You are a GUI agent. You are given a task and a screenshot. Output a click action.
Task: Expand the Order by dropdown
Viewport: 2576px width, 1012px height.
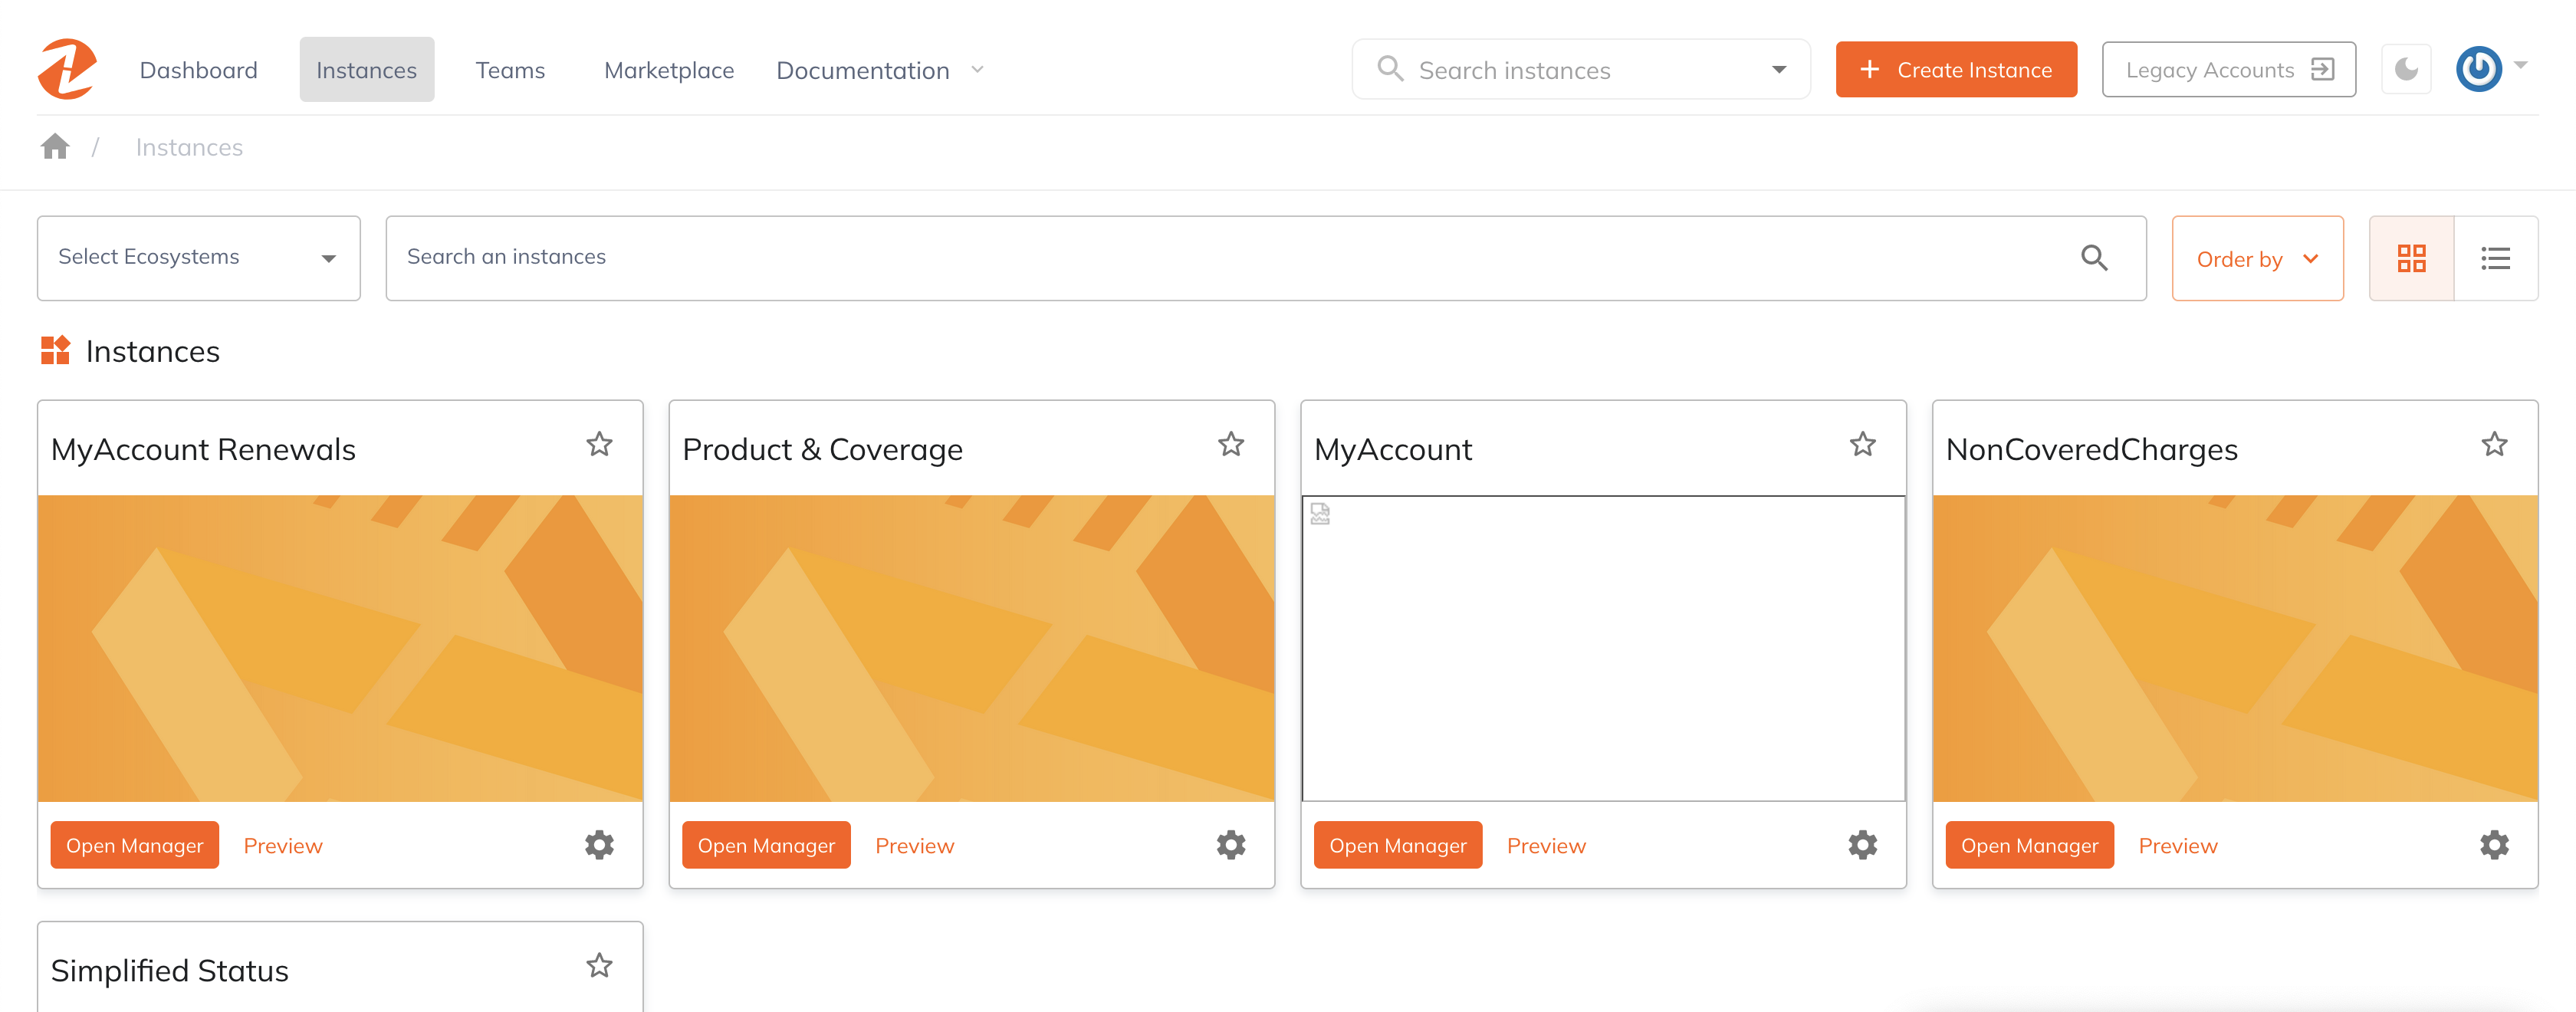coord(2257,258)
